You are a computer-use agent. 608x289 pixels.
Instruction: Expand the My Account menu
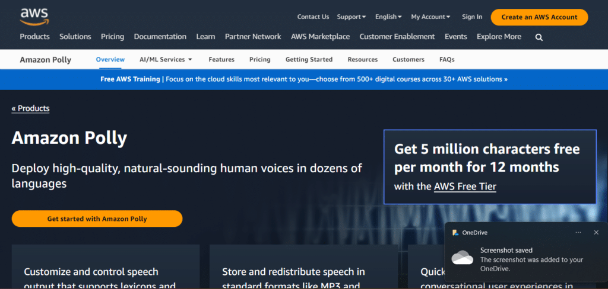430,17
